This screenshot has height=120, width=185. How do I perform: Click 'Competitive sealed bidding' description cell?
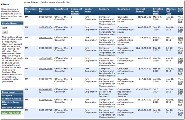pos(125,41)
